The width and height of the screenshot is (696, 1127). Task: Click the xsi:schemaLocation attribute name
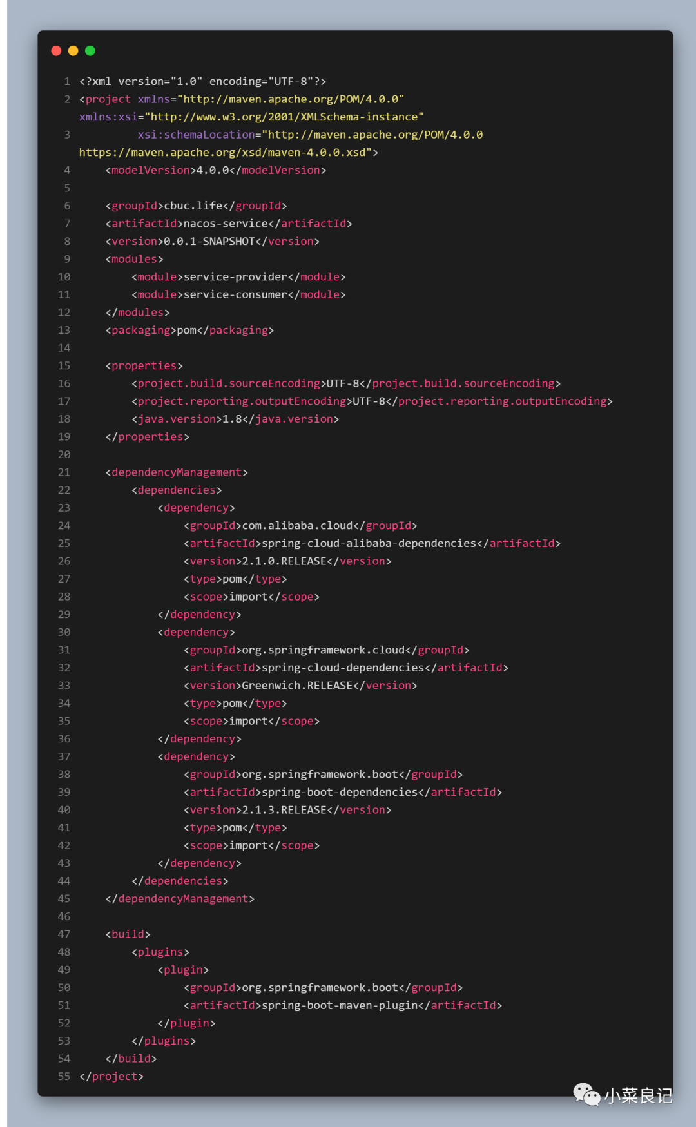197,135
